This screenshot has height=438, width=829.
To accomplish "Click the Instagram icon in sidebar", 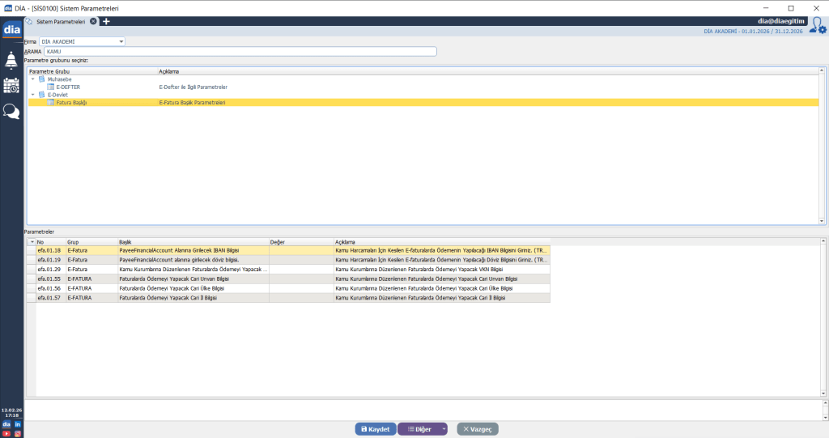I will coord(17,433).
